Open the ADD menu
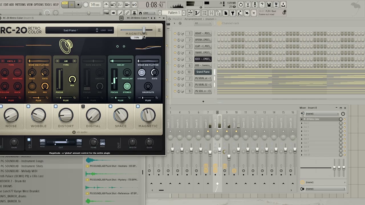 11,5
